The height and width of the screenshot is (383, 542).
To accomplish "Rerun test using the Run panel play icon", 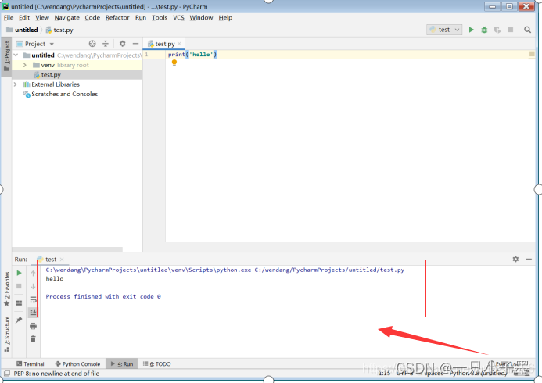I will 19,273.
